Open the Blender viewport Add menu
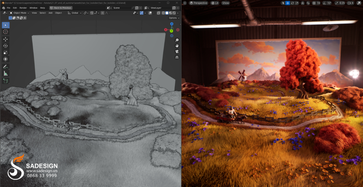This screenshot has width=363, height=187. coord(51,13)
